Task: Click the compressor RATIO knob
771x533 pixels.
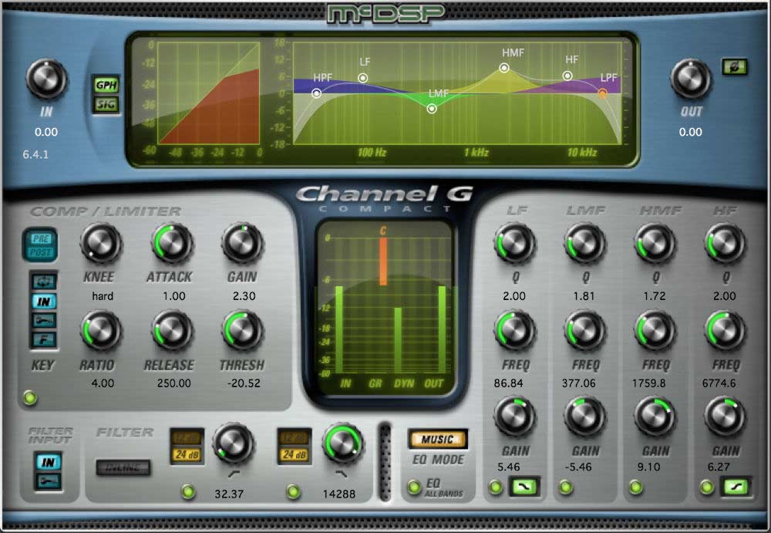Action: click(x=101, y=331)
